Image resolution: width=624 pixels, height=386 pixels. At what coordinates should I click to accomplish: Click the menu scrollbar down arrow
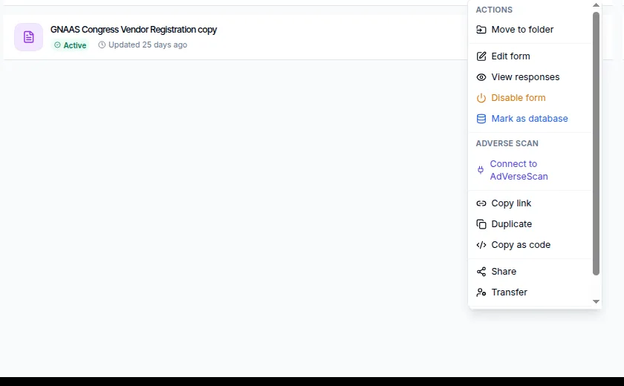click(596, 301)
